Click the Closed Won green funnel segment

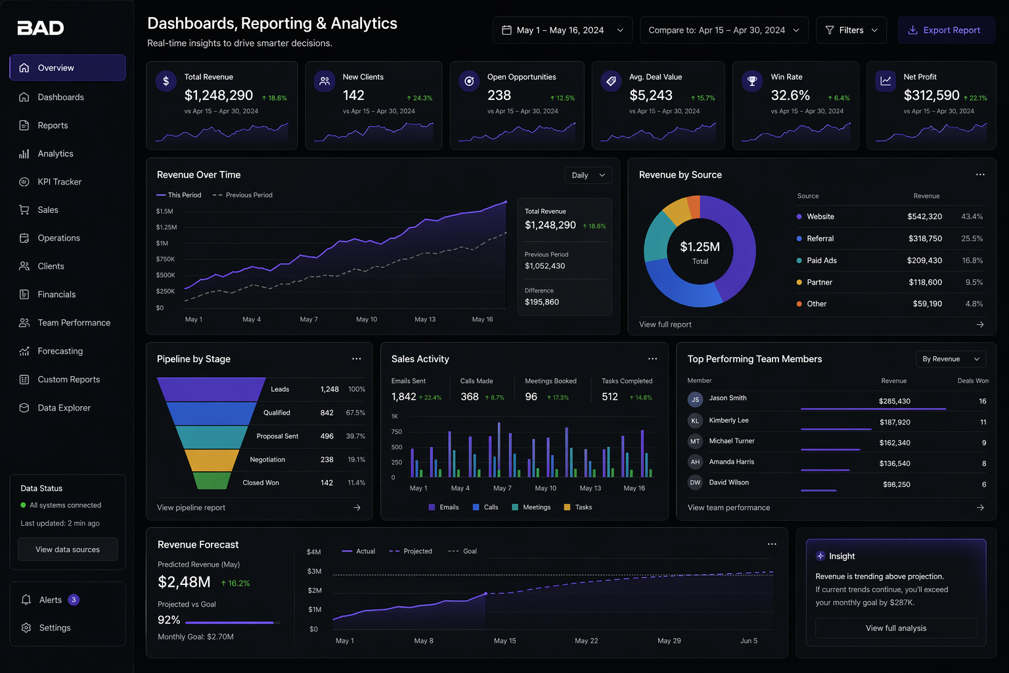212,481
